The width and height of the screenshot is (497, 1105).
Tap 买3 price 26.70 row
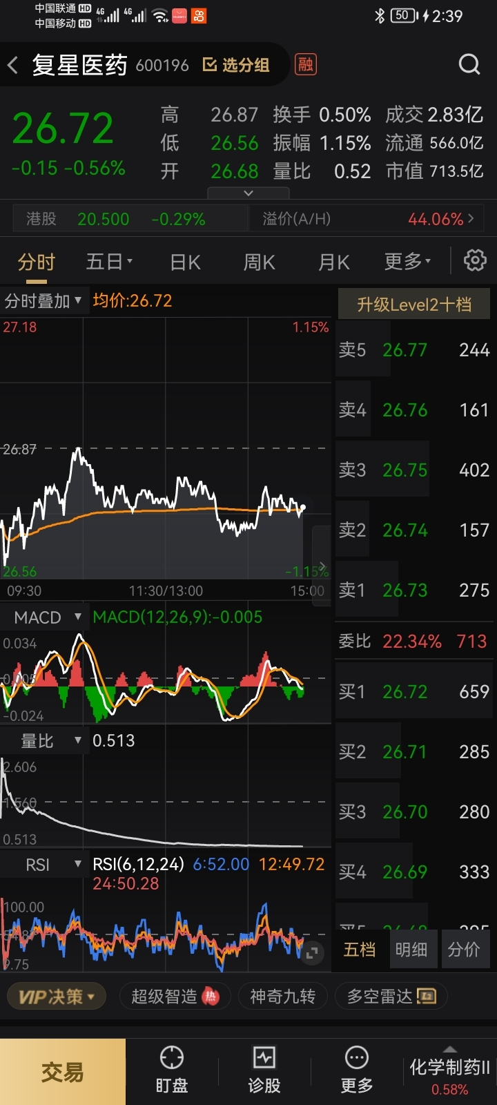tap(414, 812)
